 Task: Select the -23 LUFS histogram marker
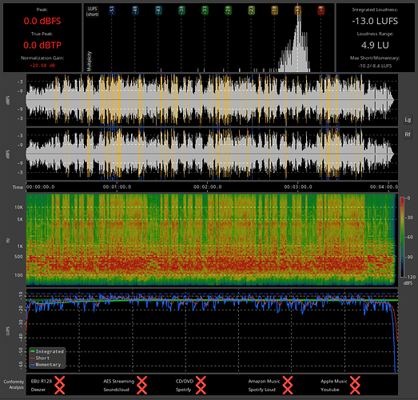click(251, 10)
